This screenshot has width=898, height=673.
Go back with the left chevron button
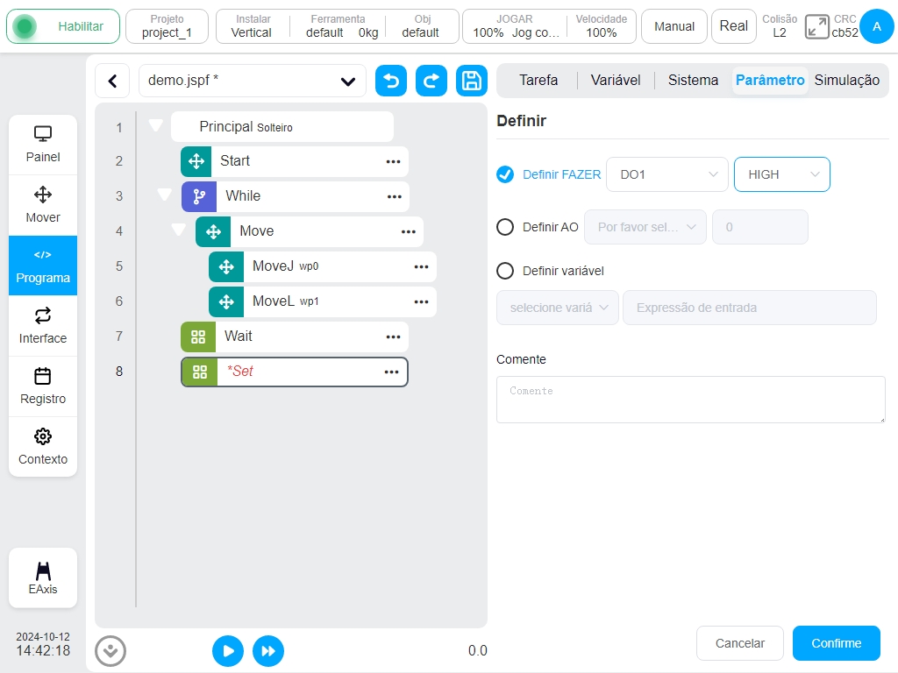click(x=113, y=81)
